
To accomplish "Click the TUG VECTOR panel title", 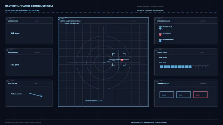I will click(x=13, y=84).
